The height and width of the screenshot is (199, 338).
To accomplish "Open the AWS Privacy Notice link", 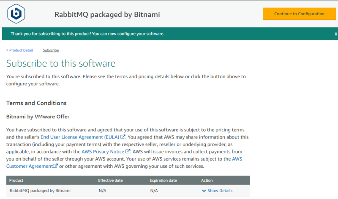I will pos(103,151).
